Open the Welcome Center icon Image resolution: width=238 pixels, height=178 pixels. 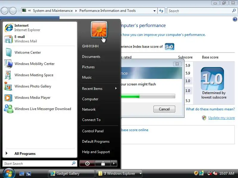click(x=9, y=53)
